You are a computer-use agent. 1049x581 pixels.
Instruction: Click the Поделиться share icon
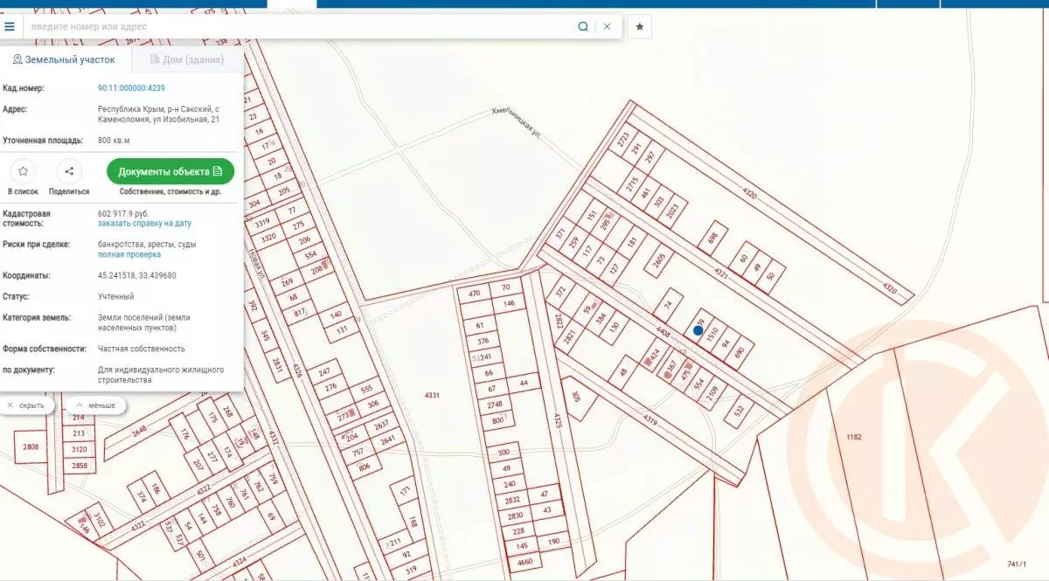click(69, 171)
